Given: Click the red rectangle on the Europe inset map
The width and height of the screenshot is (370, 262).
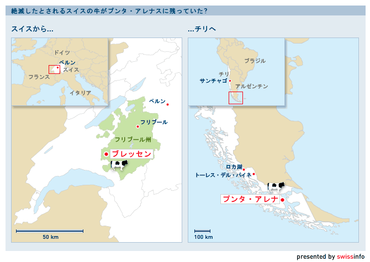Looking at the screenshot, I should (54, 69).
